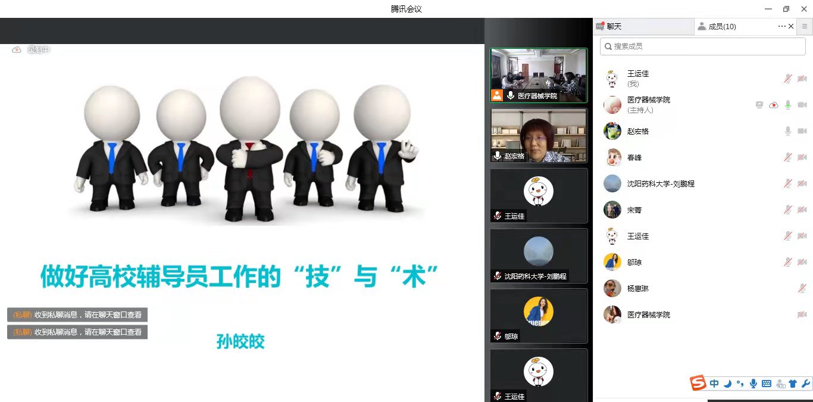Click the Sogou S logo icon
Screen dimensions: 813x402
(698, 384)
